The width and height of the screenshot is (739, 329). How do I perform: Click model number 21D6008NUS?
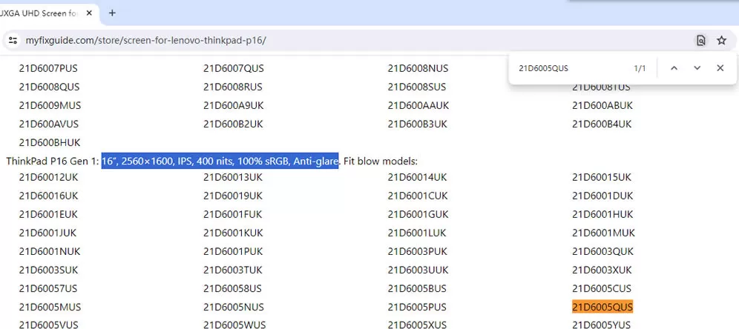[x=418, y=69]
